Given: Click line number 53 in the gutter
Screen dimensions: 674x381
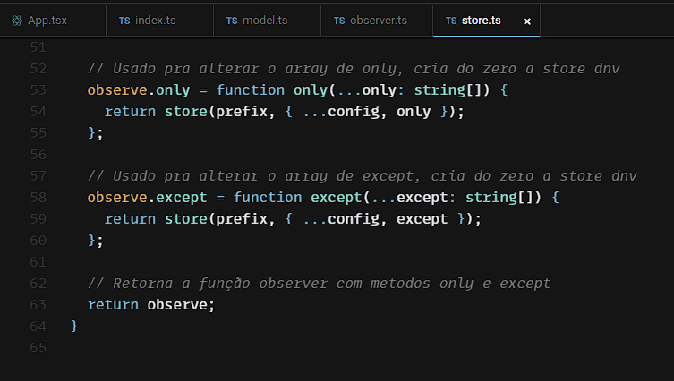Looking at the screenshot, I should tap(38, 90).
